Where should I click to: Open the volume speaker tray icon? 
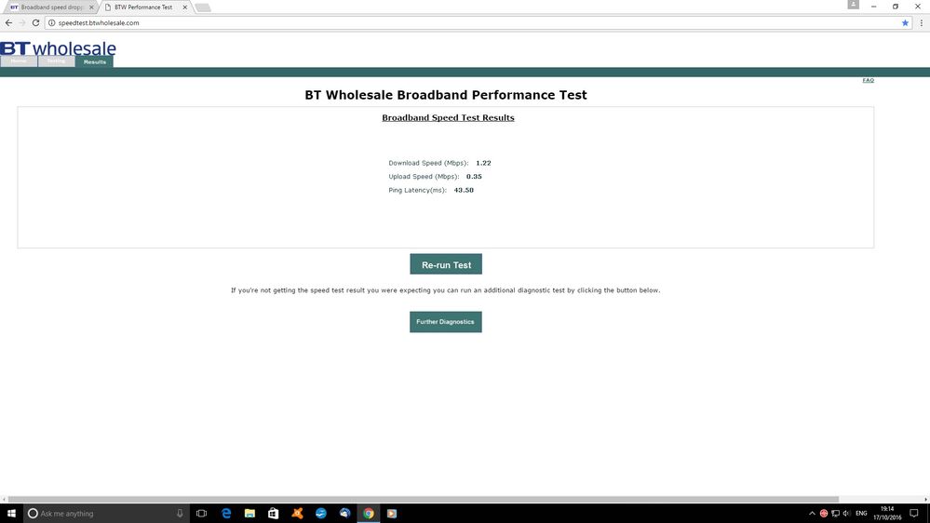846,514
